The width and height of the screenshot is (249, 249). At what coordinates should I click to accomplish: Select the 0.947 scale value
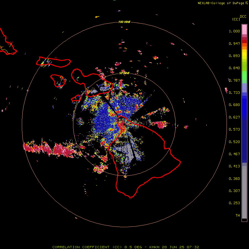(234, 43)
